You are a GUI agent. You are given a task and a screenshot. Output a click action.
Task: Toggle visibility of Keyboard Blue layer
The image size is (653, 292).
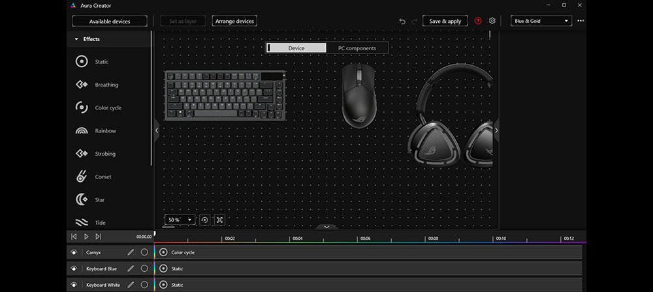coord(74,269)
